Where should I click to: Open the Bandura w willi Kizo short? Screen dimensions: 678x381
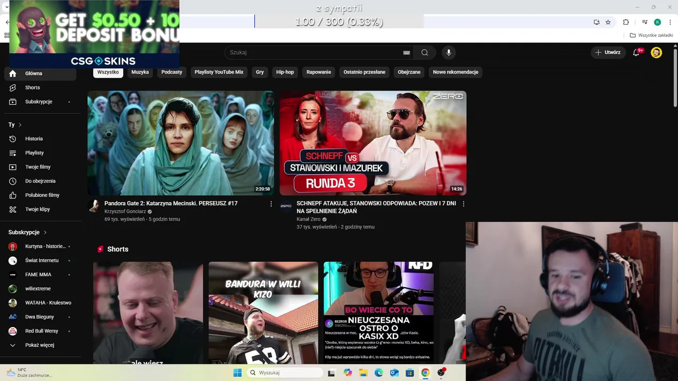(x=263, y=312)
